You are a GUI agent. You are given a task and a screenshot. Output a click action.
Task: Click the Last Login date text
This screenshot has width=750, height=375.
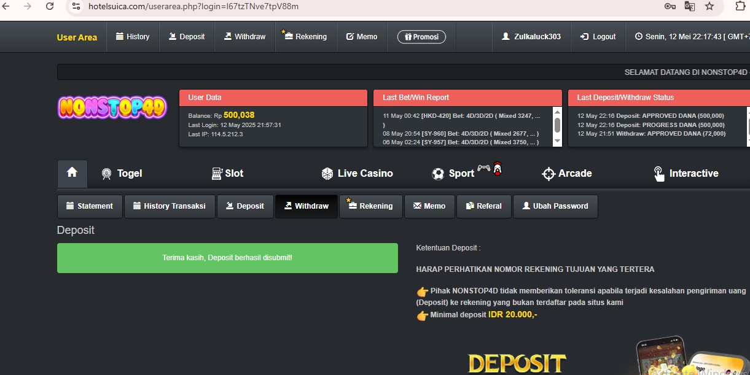235,125
